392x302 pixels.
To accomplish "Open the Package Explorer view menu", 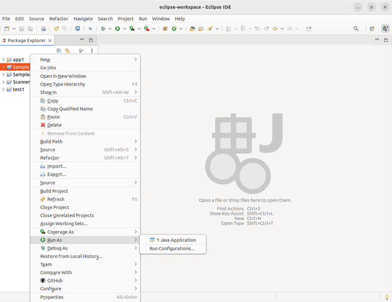I will point(91,51).
